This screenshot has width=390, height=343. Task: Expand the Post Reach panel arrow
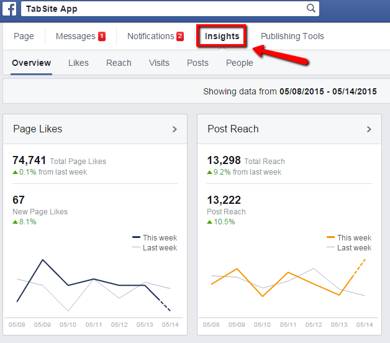click(369, 129)
